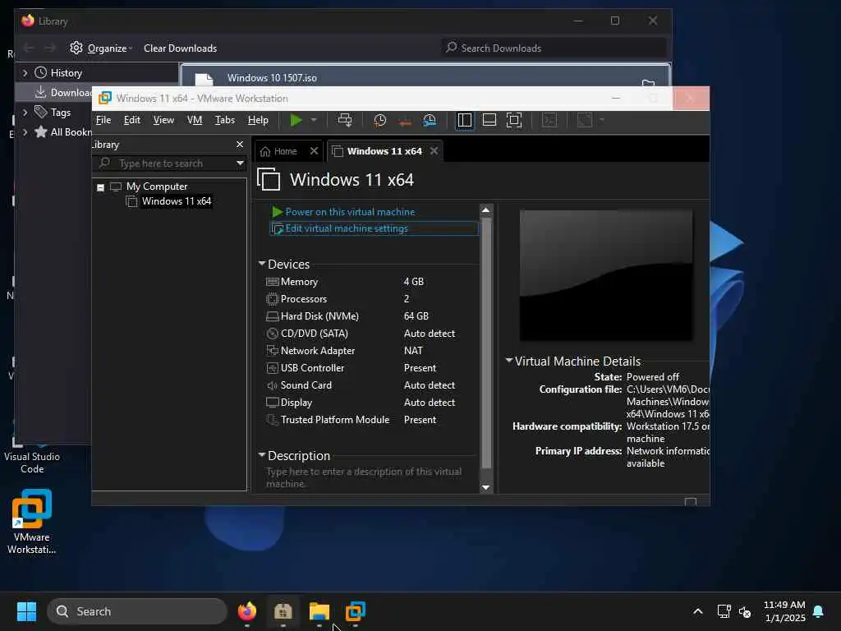Open Firefox from the taskbar
Viewport: 841px width, 631px height.
247,611
